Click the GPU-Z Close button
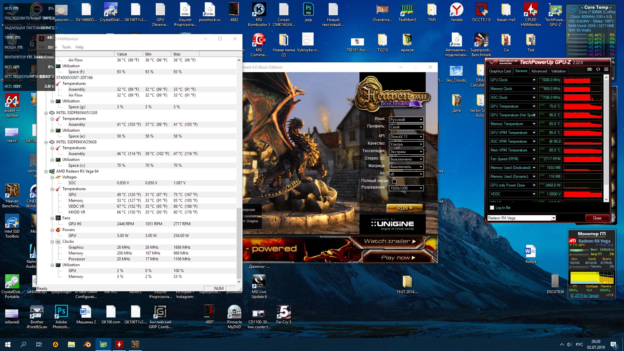This screenshot has height=351, width=624. (x=597, y=218)
